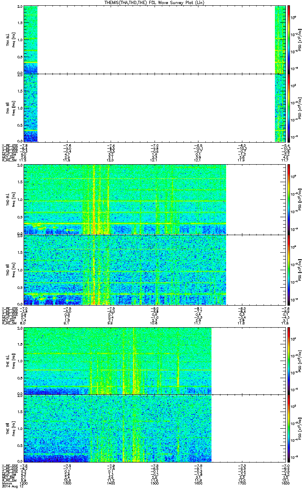Click the 1700 time tick label
Viewport: 305px width, 489px height.
coord(242,482)
